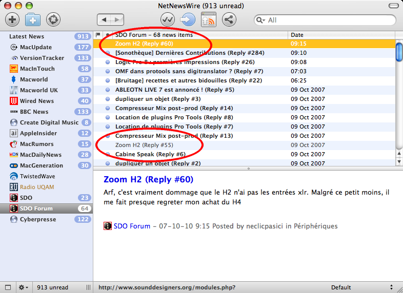403x293 pixels.
Task: Create a new group folder
Action: pos(33,19)
